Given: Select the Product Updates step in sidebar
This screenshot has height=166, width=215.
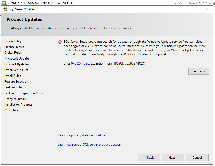Looking at the screenshot, I should (x=17, y=64).
